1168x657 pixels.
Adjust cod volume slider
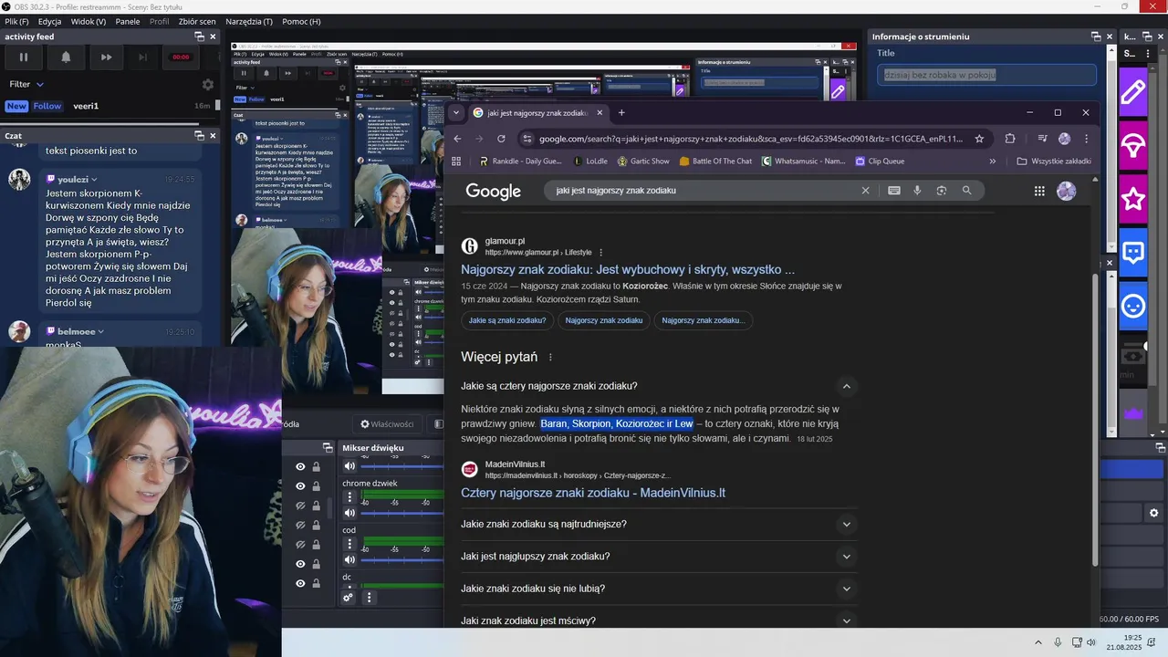401,560
